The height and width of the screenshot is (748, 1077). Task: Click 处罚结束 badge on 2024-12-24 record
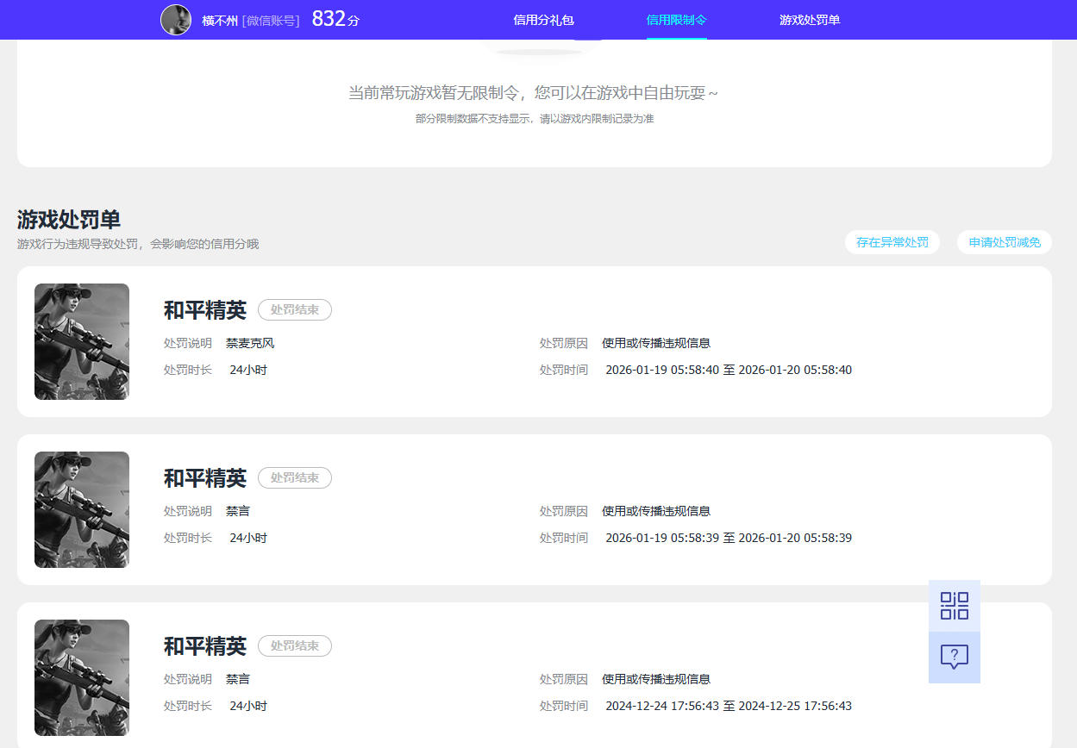(x=295, y=645)
